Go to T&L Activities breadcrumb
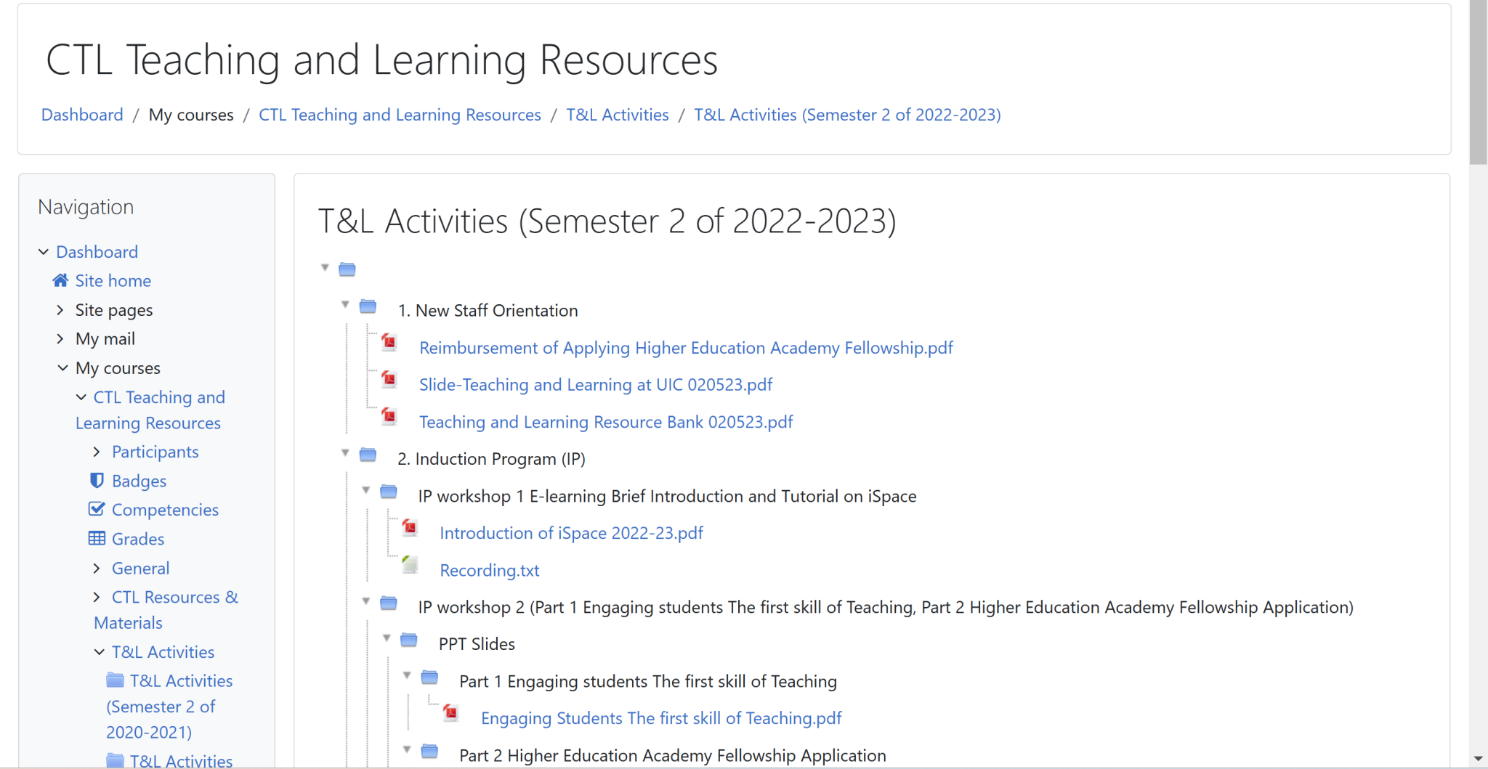 click(617, 115)
